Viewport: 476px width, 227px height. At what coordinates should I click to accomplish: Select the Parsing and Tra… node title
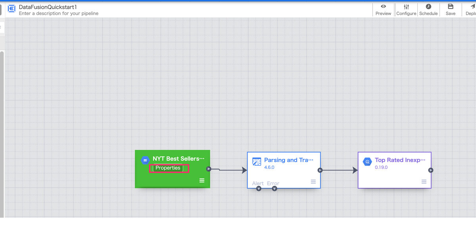(289, 160)
